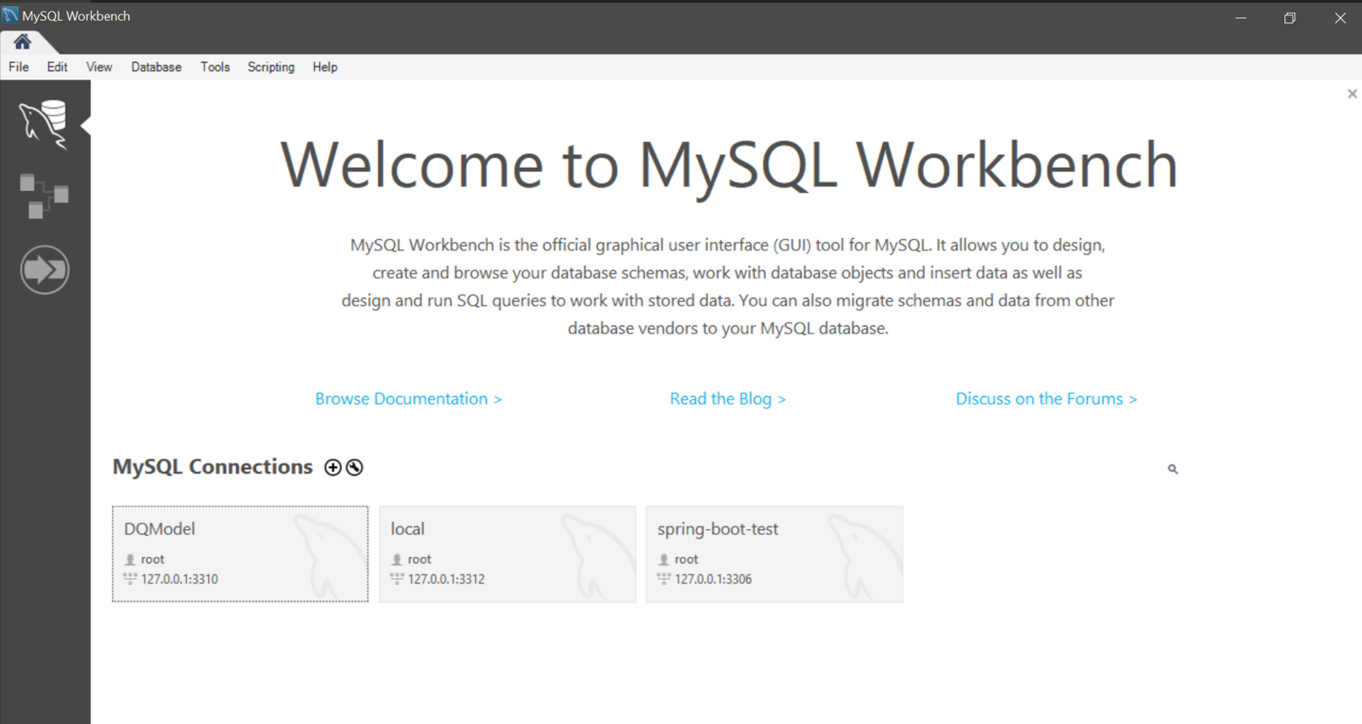This screenshot has height=724, width=1362.
Task: Add a new MySQL connection plus icon
Action: (333, 467)
